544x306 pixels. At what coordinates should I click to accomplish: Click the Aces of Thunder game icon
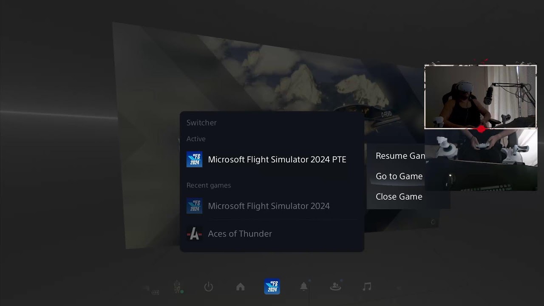[194, 233]
